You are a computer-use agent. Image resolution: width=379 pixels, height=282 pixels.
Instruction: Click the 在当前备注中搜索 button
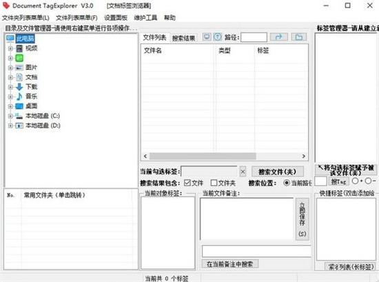click(230, 264)
